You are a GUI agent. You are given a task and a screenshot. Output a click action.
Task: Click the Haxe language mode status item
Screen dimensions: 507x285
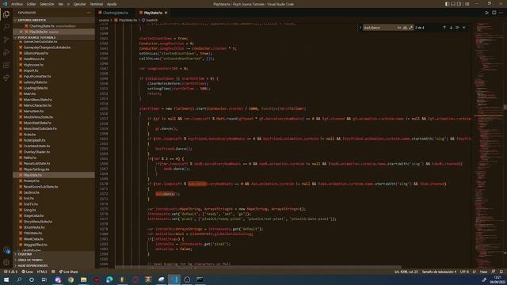(x=483, y=272)
